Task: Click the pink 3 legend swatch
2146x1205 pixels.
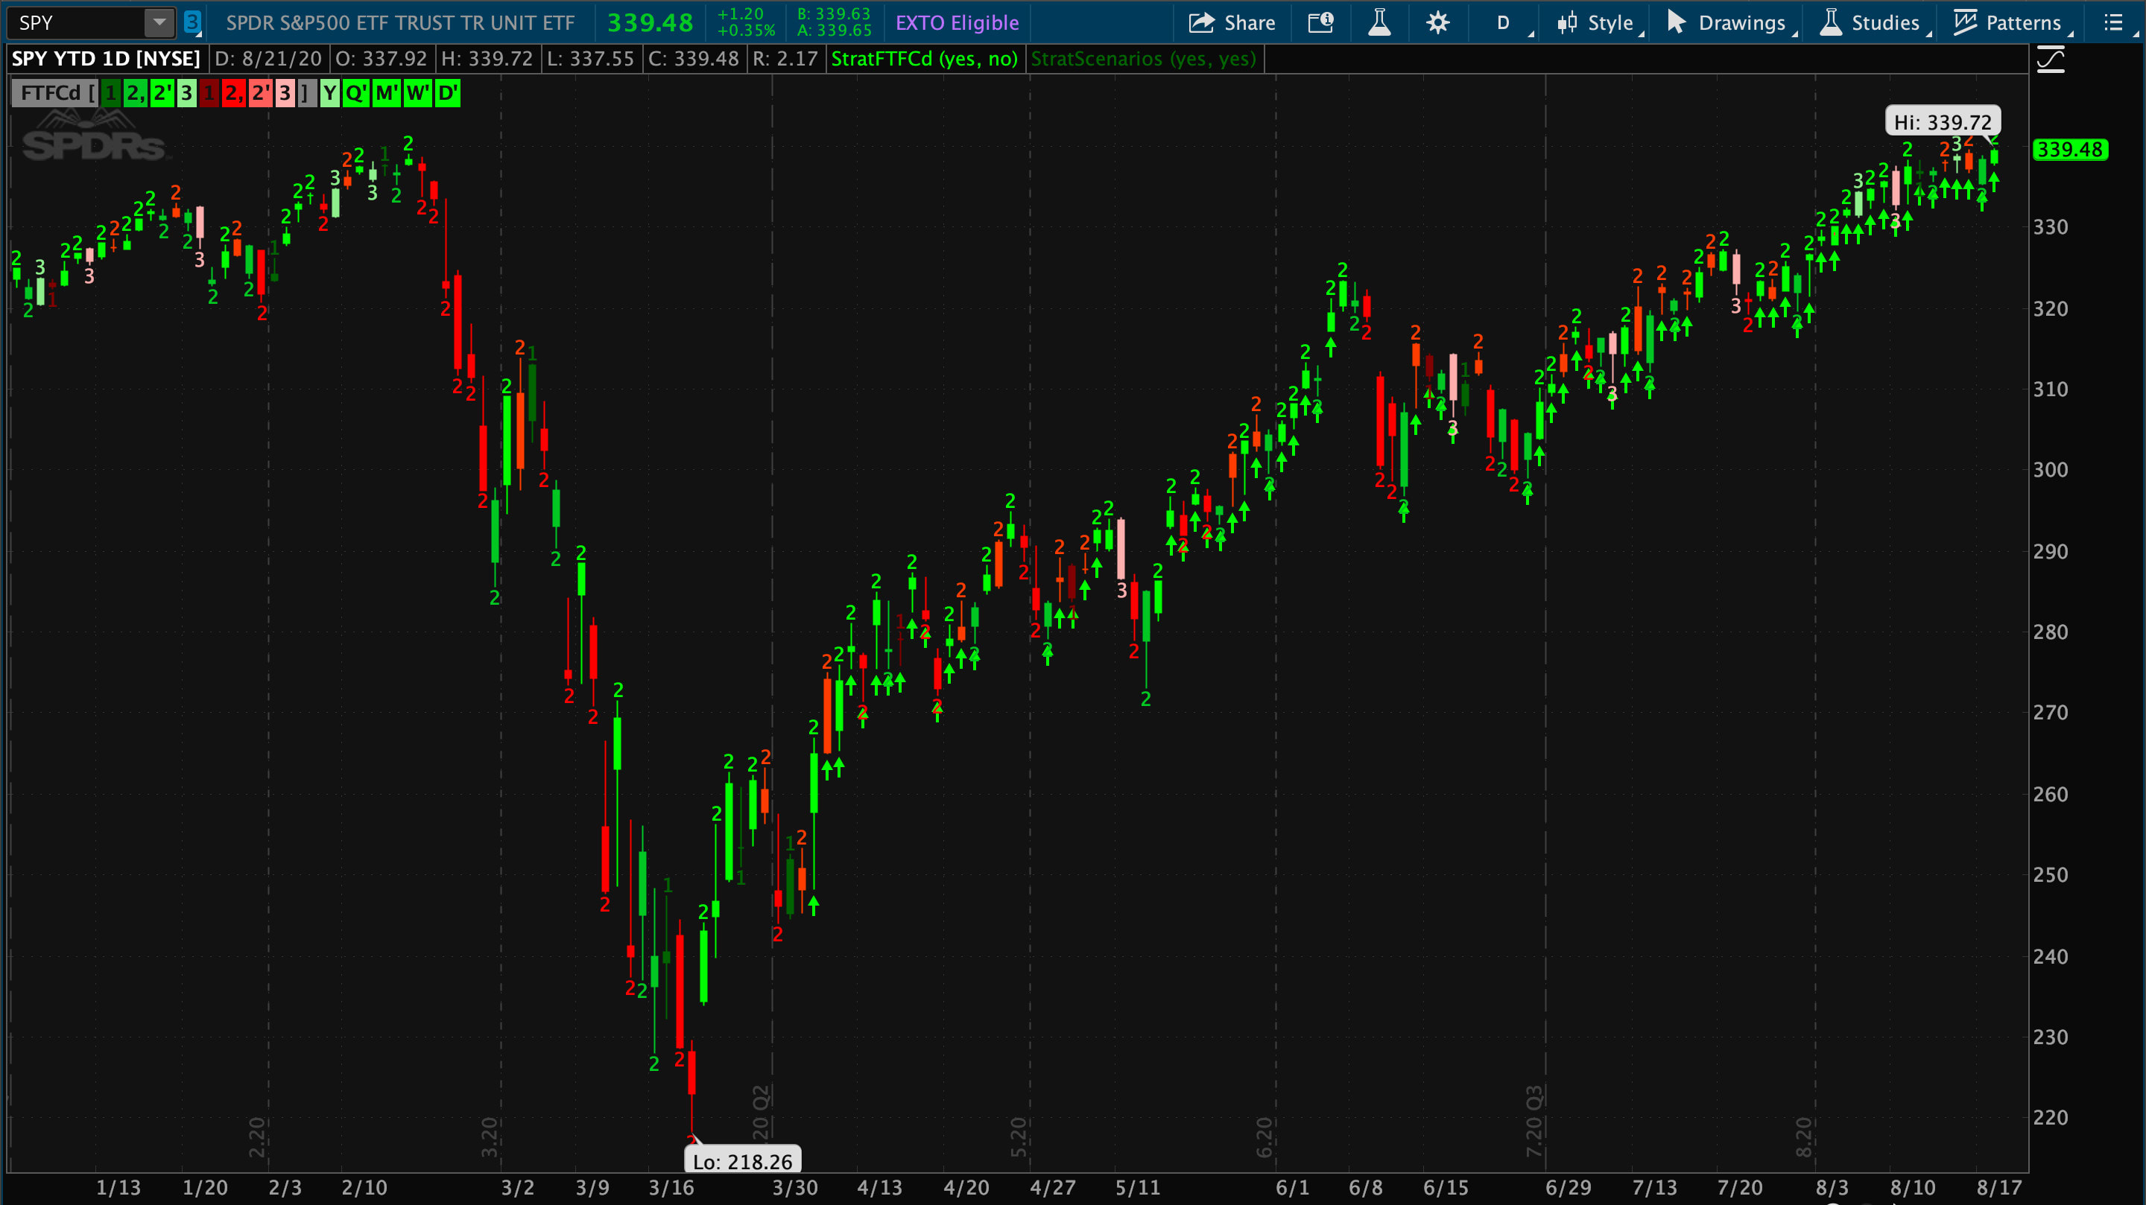Action: pos(285,92)
